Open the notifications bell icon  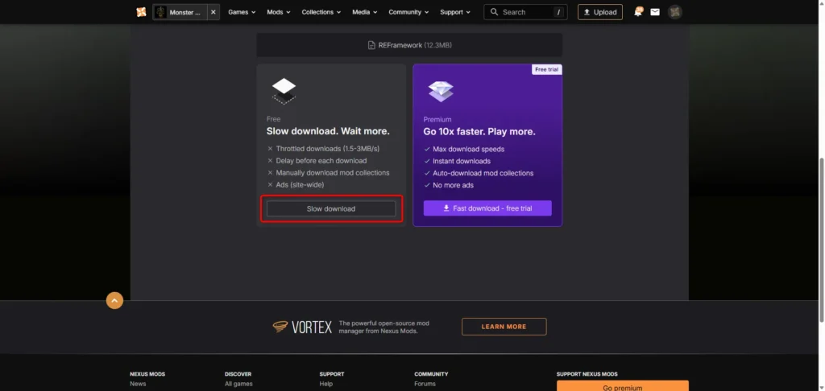pos(638,12)
